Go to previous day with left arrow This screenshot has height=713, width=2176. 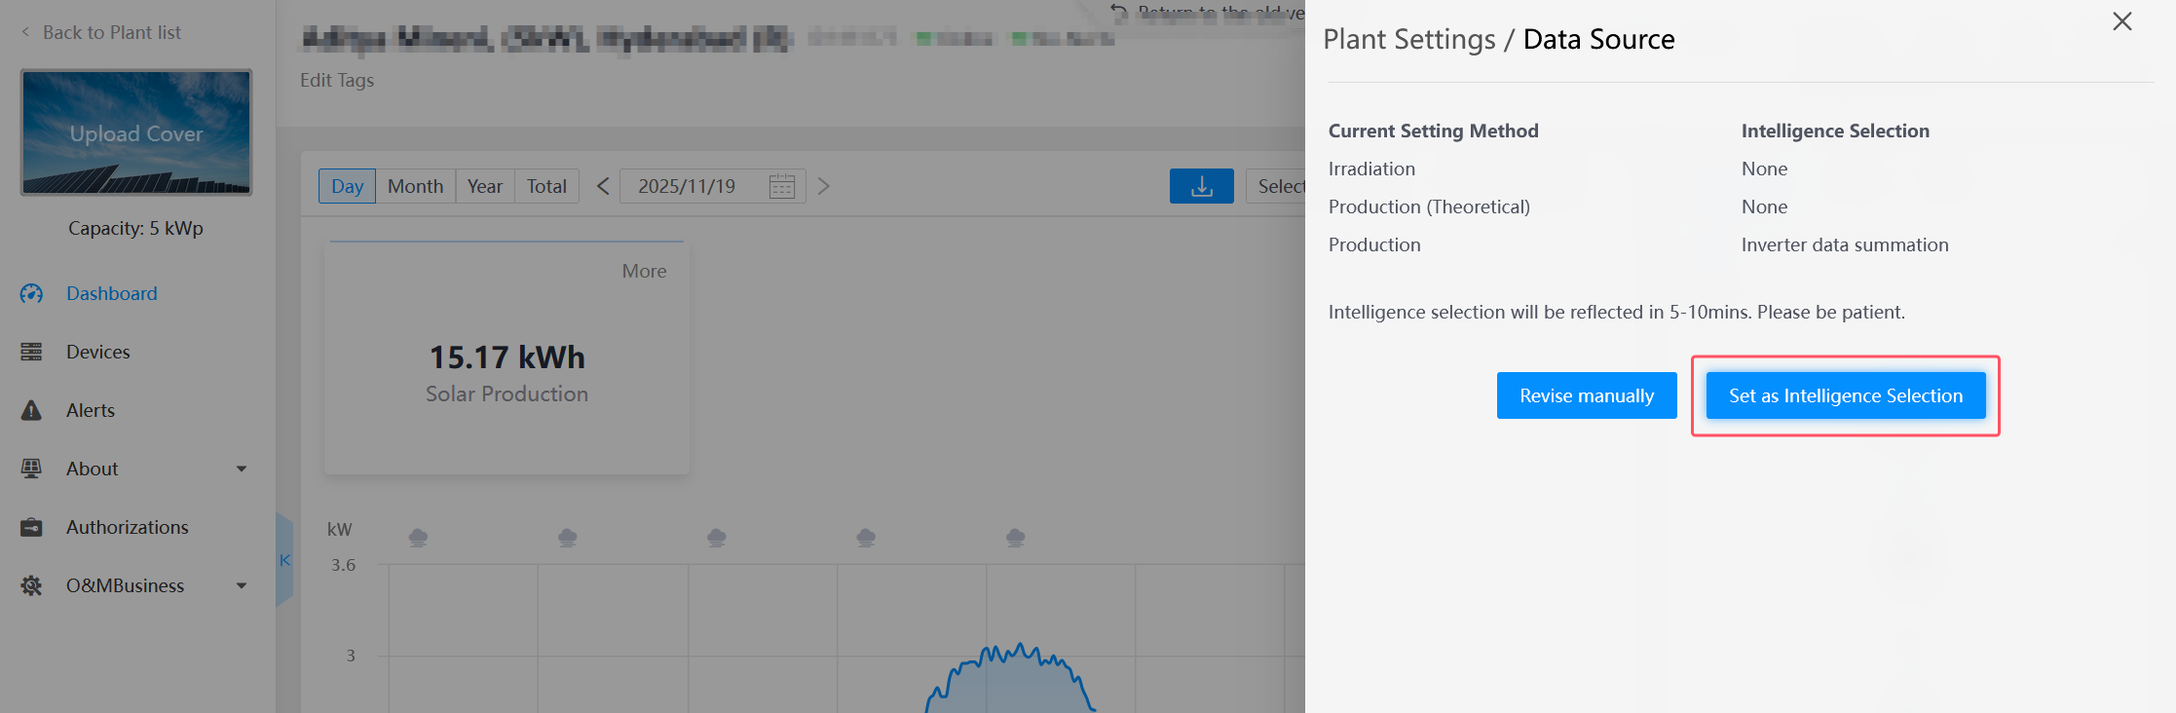[x=603, y=186]
